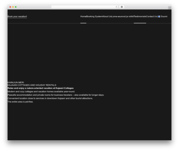The width and height of the screenshot is (179, 151).
Task: Open a new tab with plus button
Action: [x=170, y=8]
